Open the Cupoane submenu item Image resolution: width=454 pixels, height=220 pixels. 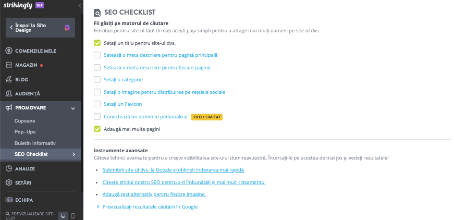coord(24,121)
